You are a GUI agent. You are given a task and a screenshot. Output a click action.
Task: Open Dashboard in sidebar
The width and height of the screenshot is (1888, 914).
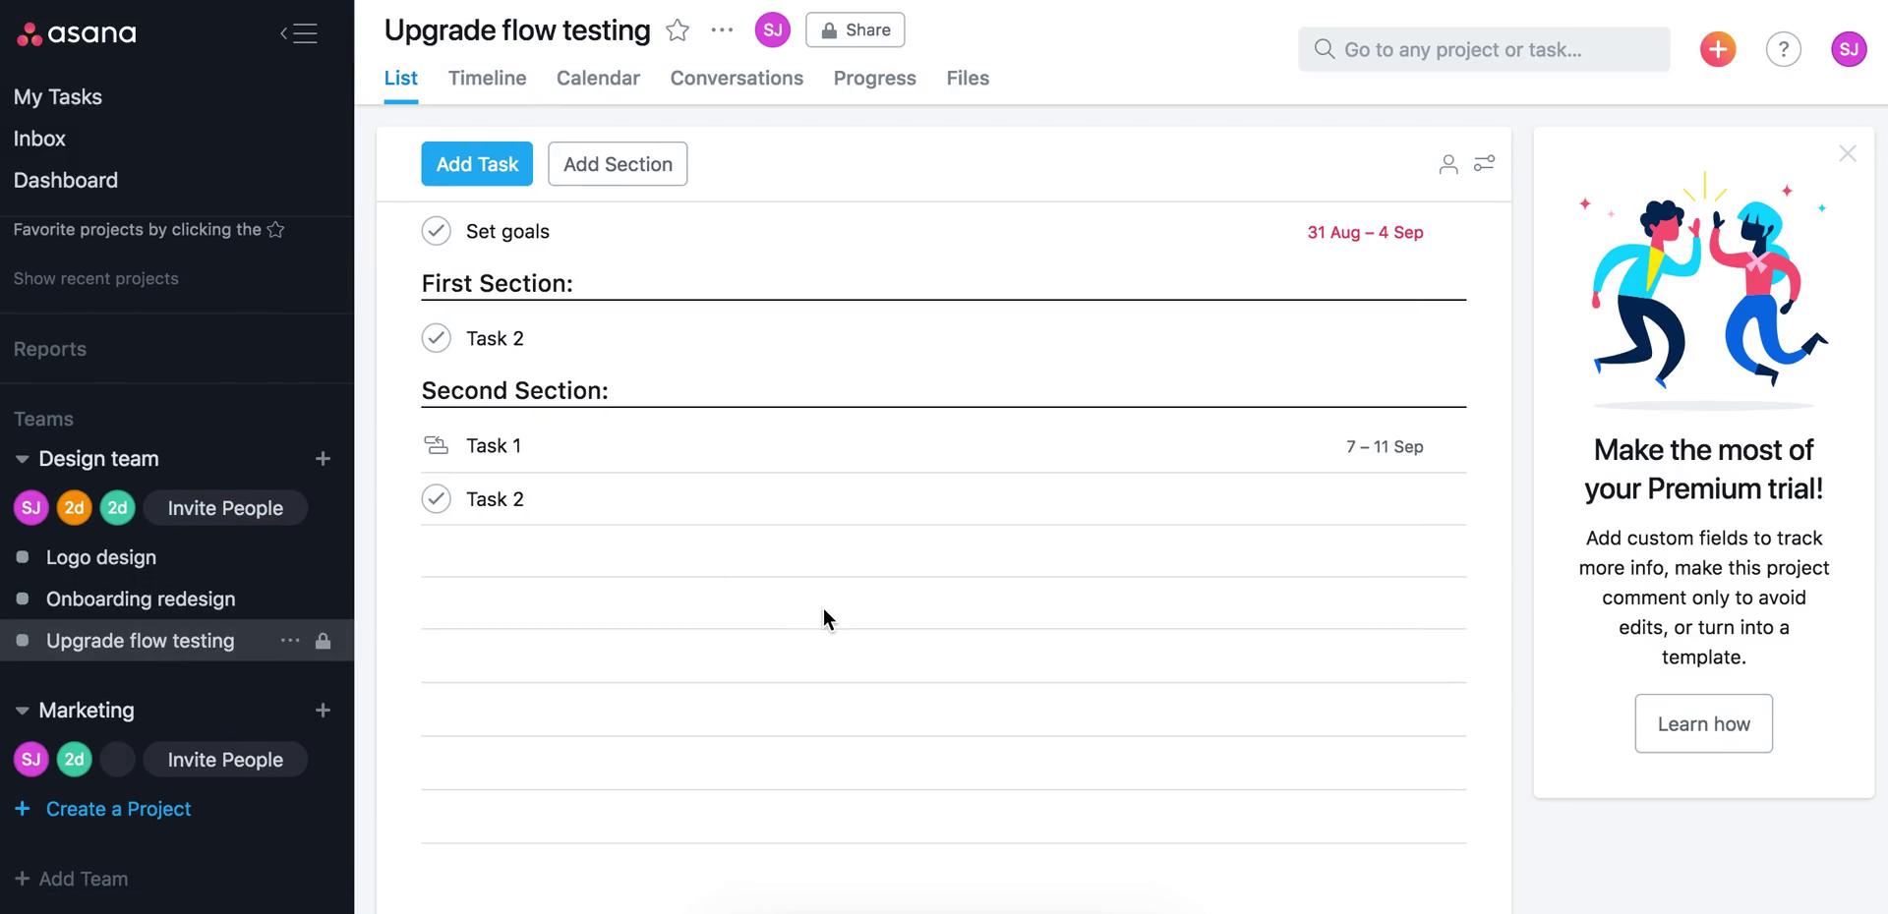(66, 181)
